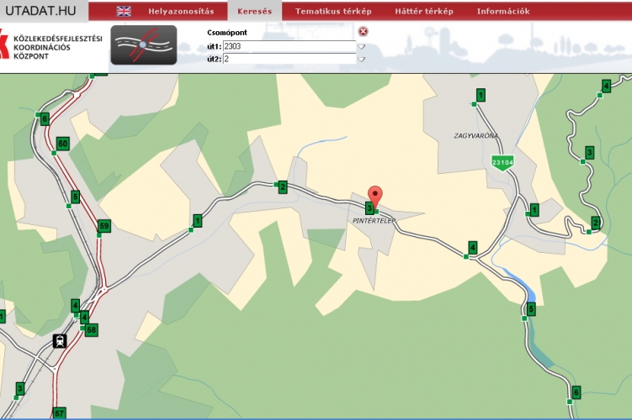Open the Háttér térkép menu
The width and height of the screenshot is (632, 420).
(x=424, y=11)
